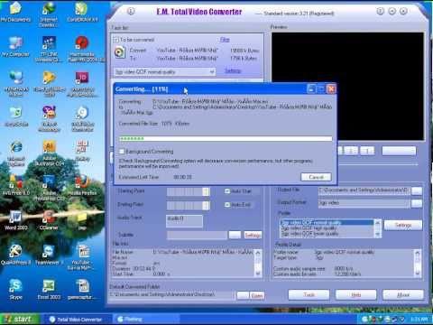Click the Tools button

[309, 295]
